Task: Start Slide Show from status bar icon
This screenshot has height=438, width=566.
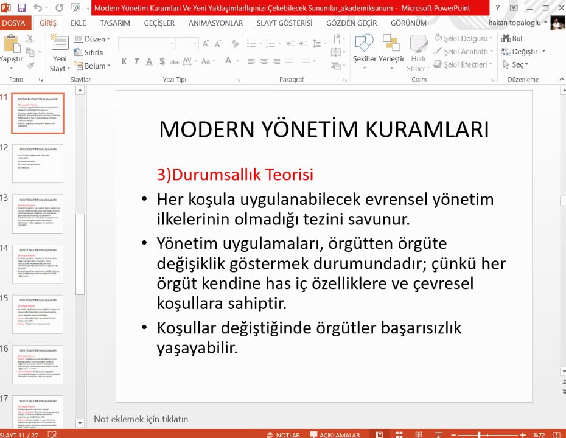Action: (439, 434)
